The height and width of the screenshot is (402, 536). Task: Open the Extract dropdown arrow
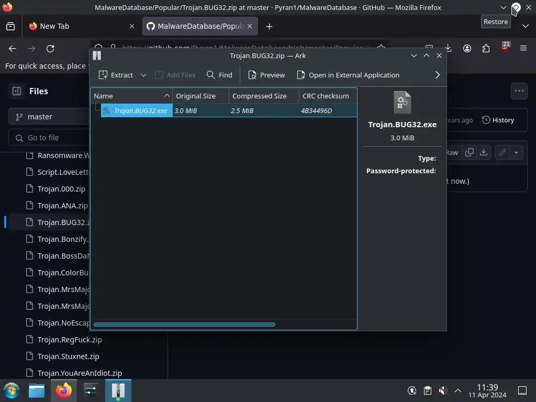pos(143,75)
